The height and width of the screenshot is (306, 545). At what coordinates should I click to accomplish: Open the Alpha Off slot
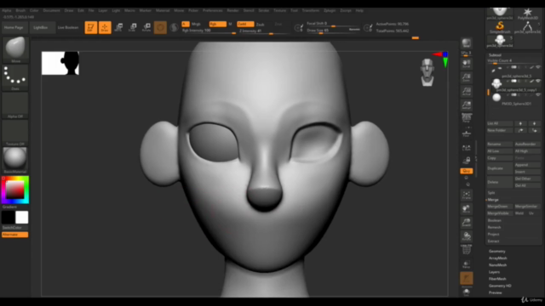pos(15,105)
